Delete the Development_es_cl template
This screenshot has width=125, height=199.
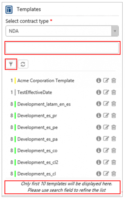pyautogui.click(x=114, y=174)
